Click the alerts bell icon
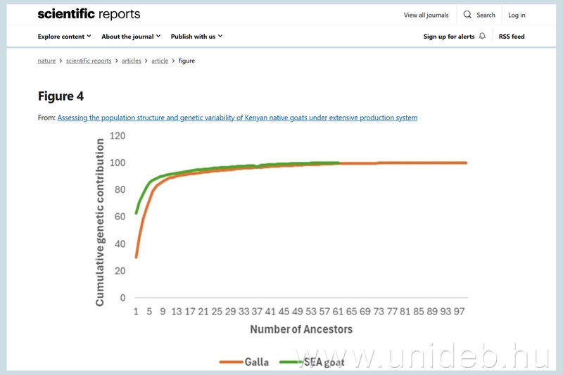This screenshot has width=563, height=375. point(482,37)
